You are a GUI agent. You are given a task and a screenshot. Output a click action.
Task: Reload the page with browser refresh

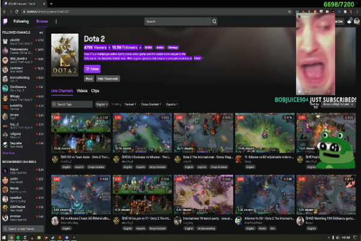(17, 11)
